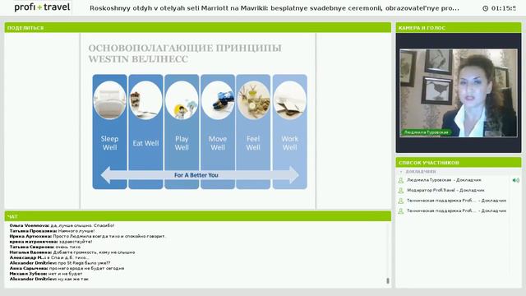Viewport: 526px width, 296px height.
Task: Click the chat scrollbar handle
Action: [x=388, y=280]
